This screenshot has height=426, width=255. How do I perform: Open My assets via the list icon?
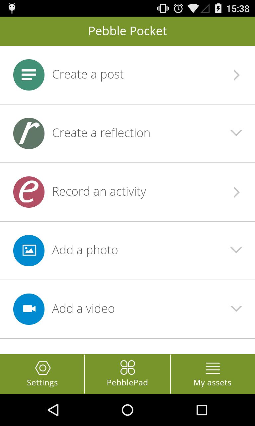[212, 368]
